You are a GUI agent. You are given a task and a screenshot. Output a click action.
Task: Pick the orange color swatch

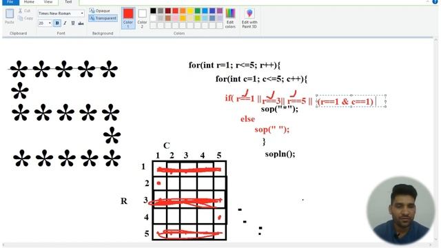pyautogui.click(x=183, y=11)
